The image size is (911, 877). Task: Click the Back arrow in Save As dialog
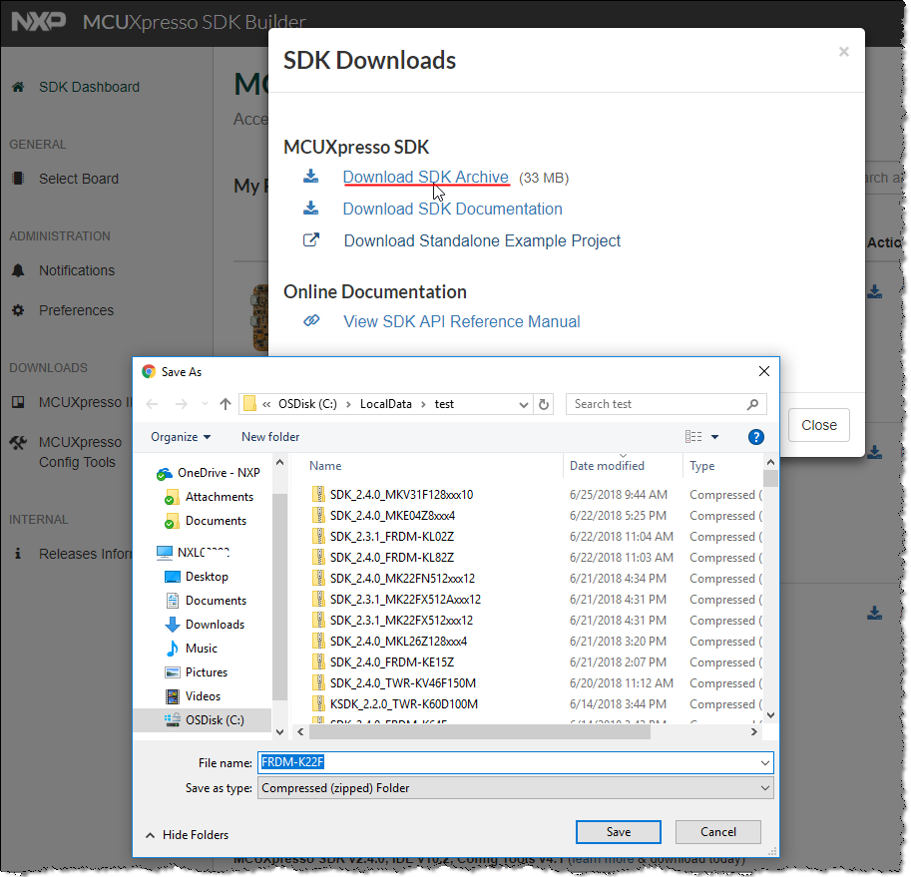click(152, 404)
